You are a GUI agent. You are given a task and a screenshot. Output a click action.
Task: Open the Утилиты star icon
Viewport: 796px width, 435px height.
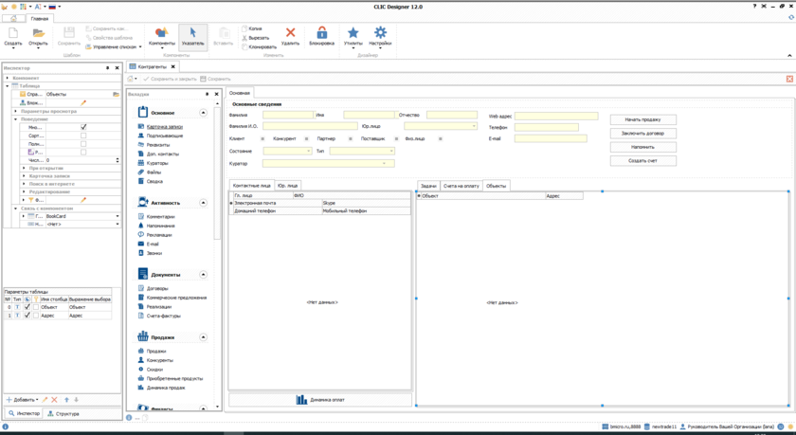(353, 33)
